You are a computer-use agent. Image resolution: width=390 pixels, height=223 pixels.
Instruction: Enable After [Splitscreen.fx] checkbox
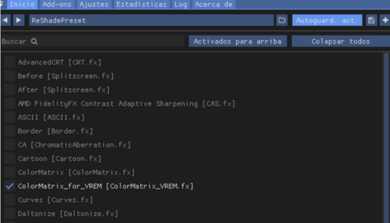[9, 90]
